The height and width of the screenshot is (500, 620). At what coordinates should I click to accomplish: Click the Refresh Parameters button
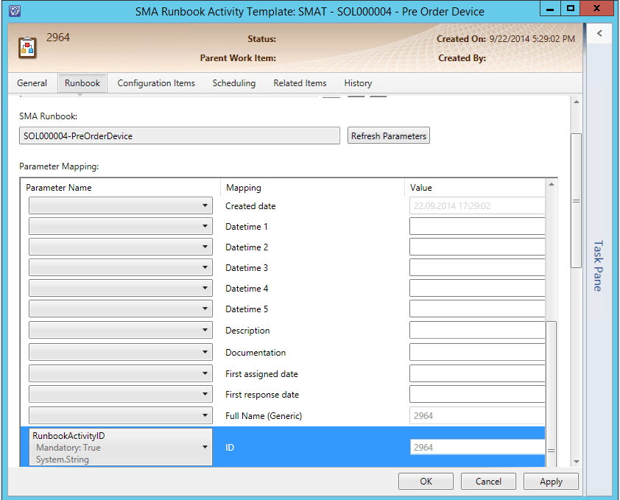[389, 135]
